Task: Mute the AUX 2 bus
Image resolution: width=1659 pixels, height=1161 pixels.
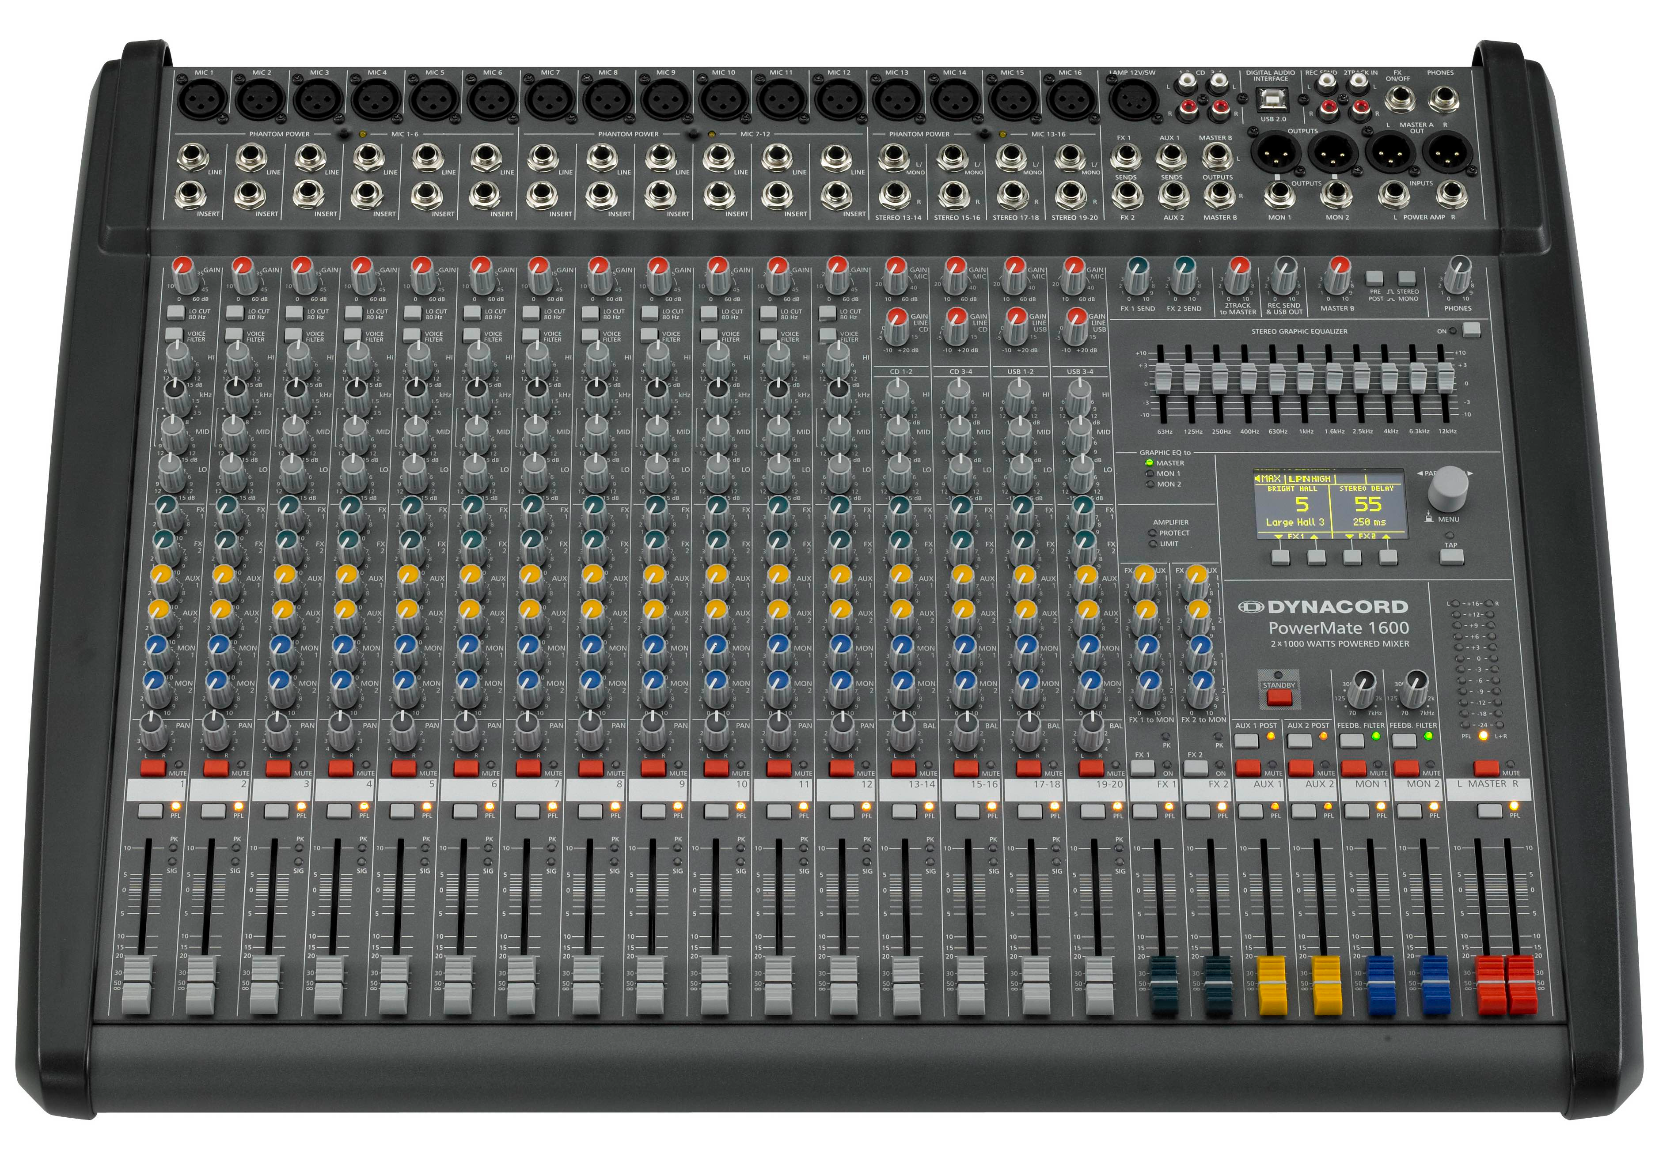Action: 1301,768
